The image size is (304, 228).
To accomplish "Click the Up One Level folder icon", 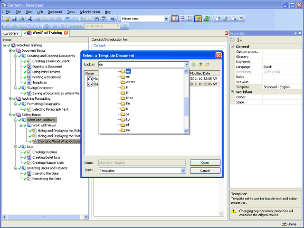I will pos(200,64).
